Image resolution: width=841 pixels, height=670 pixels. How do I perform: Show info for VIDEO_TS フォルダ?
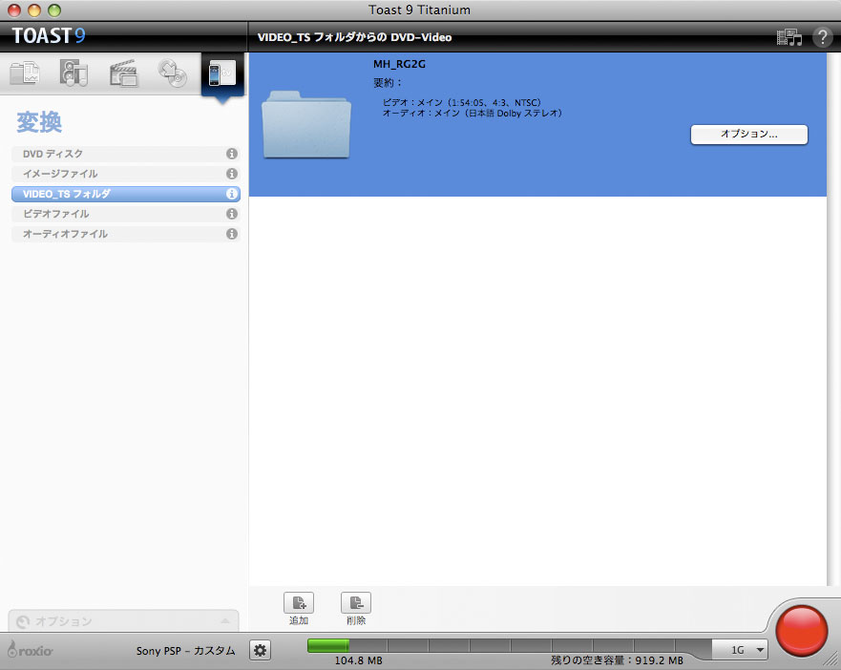(x=232, y=194)
